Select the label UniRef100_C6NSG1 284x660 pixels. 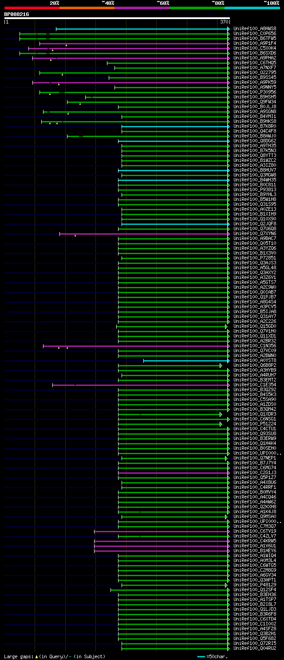click(255, 419)
